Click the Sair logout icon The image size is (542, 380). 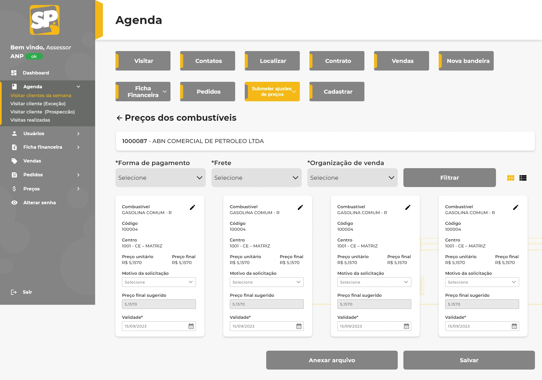[14, 292]
